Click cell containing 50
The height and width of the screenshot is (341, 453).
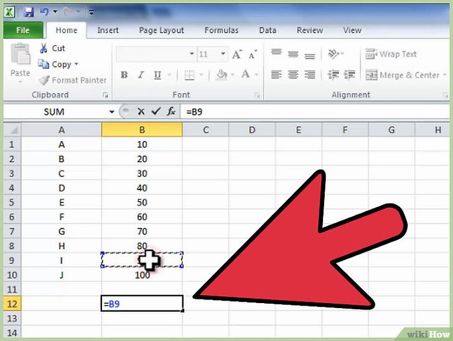click(142, 202)
